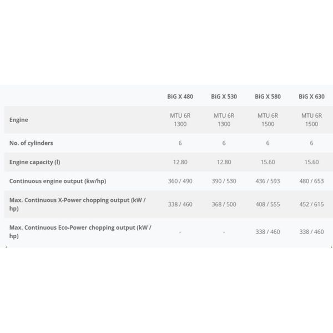This screenshot has height=333, width=333.
Task: Click the BiG X 480 column header
Action: tap(180, 97)
